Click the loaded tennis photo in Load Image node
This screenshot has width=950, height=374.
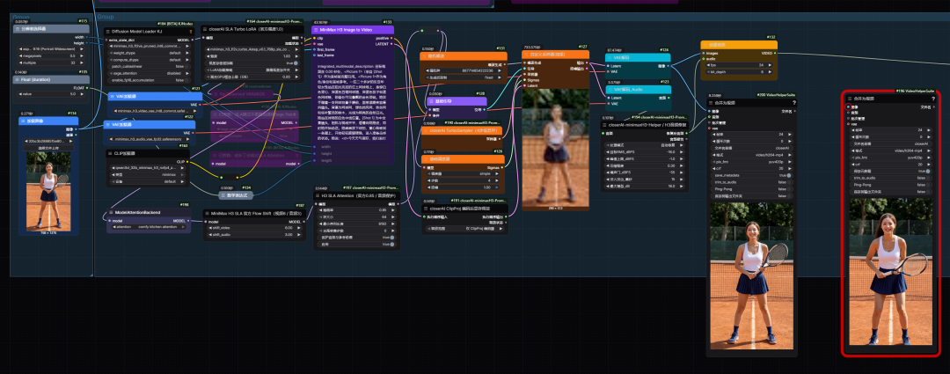point(48,191)
